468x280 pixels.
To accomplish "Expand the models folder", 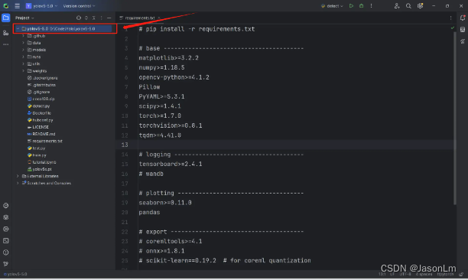I will pyautogui.click(x=23, y=50).
